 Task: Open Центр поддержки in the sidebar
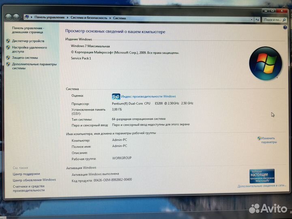point(26,174)
